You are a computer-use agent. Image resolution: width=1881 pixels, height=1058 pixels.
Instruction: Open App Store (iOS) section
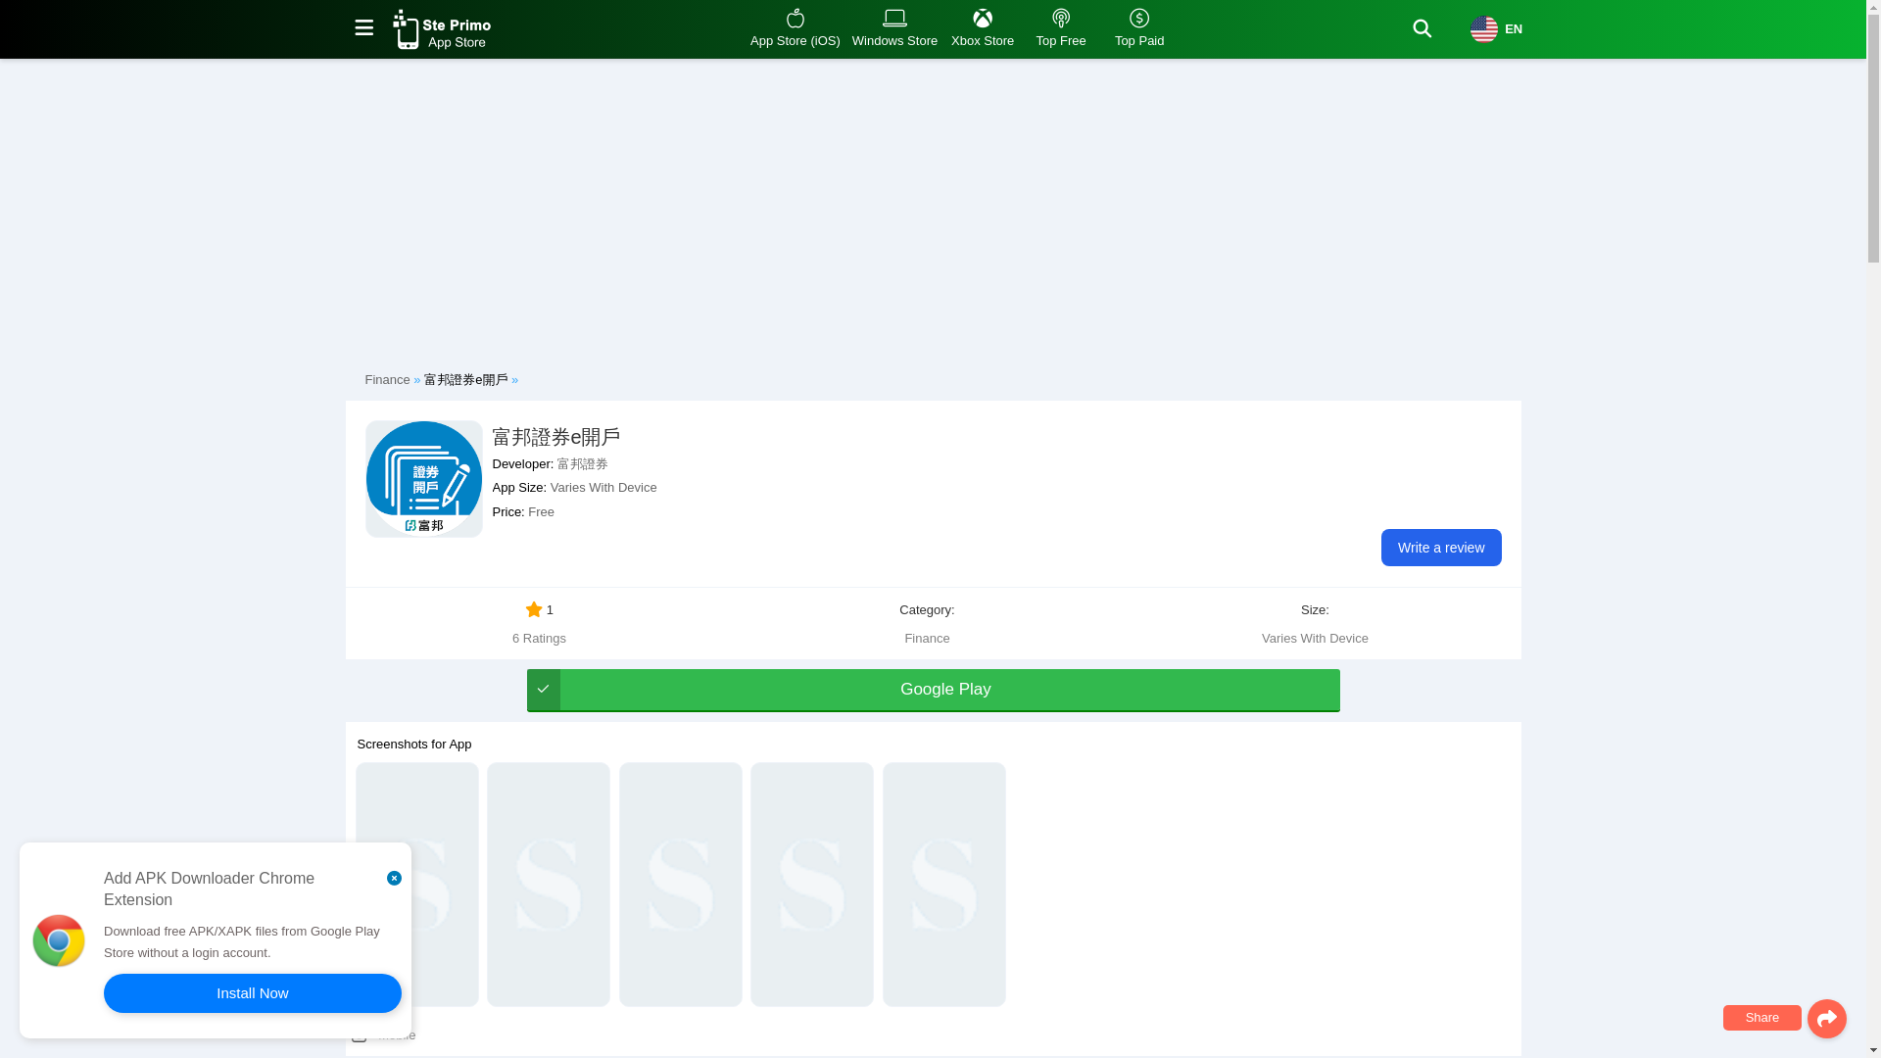[795, 28]
